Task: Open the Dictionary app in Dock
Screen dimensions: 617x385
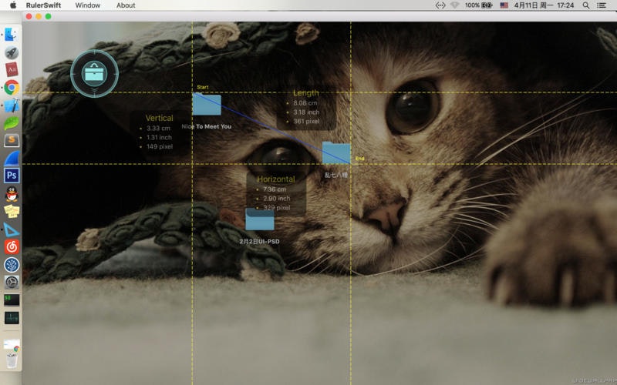Action: pos(12,69)
